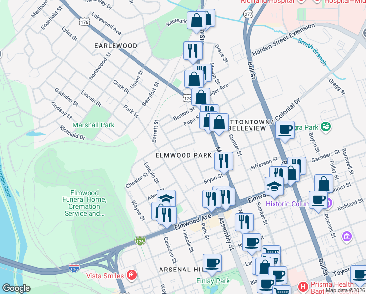Image resolution: width=366 pixels, height=294 pixels.
Task: Select the shopping bag marker left of Cottontown label
Action: point(219,122)
